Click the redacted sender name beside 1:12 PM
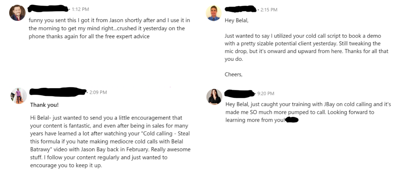This screenshot has height=171, width=401. click(x=48, y=9)
